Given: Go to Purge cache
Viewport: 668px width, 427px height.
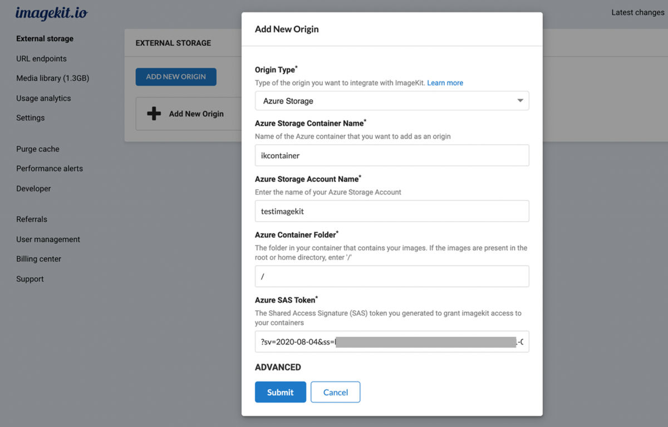Looking at the screenshot, I should 37,149.
